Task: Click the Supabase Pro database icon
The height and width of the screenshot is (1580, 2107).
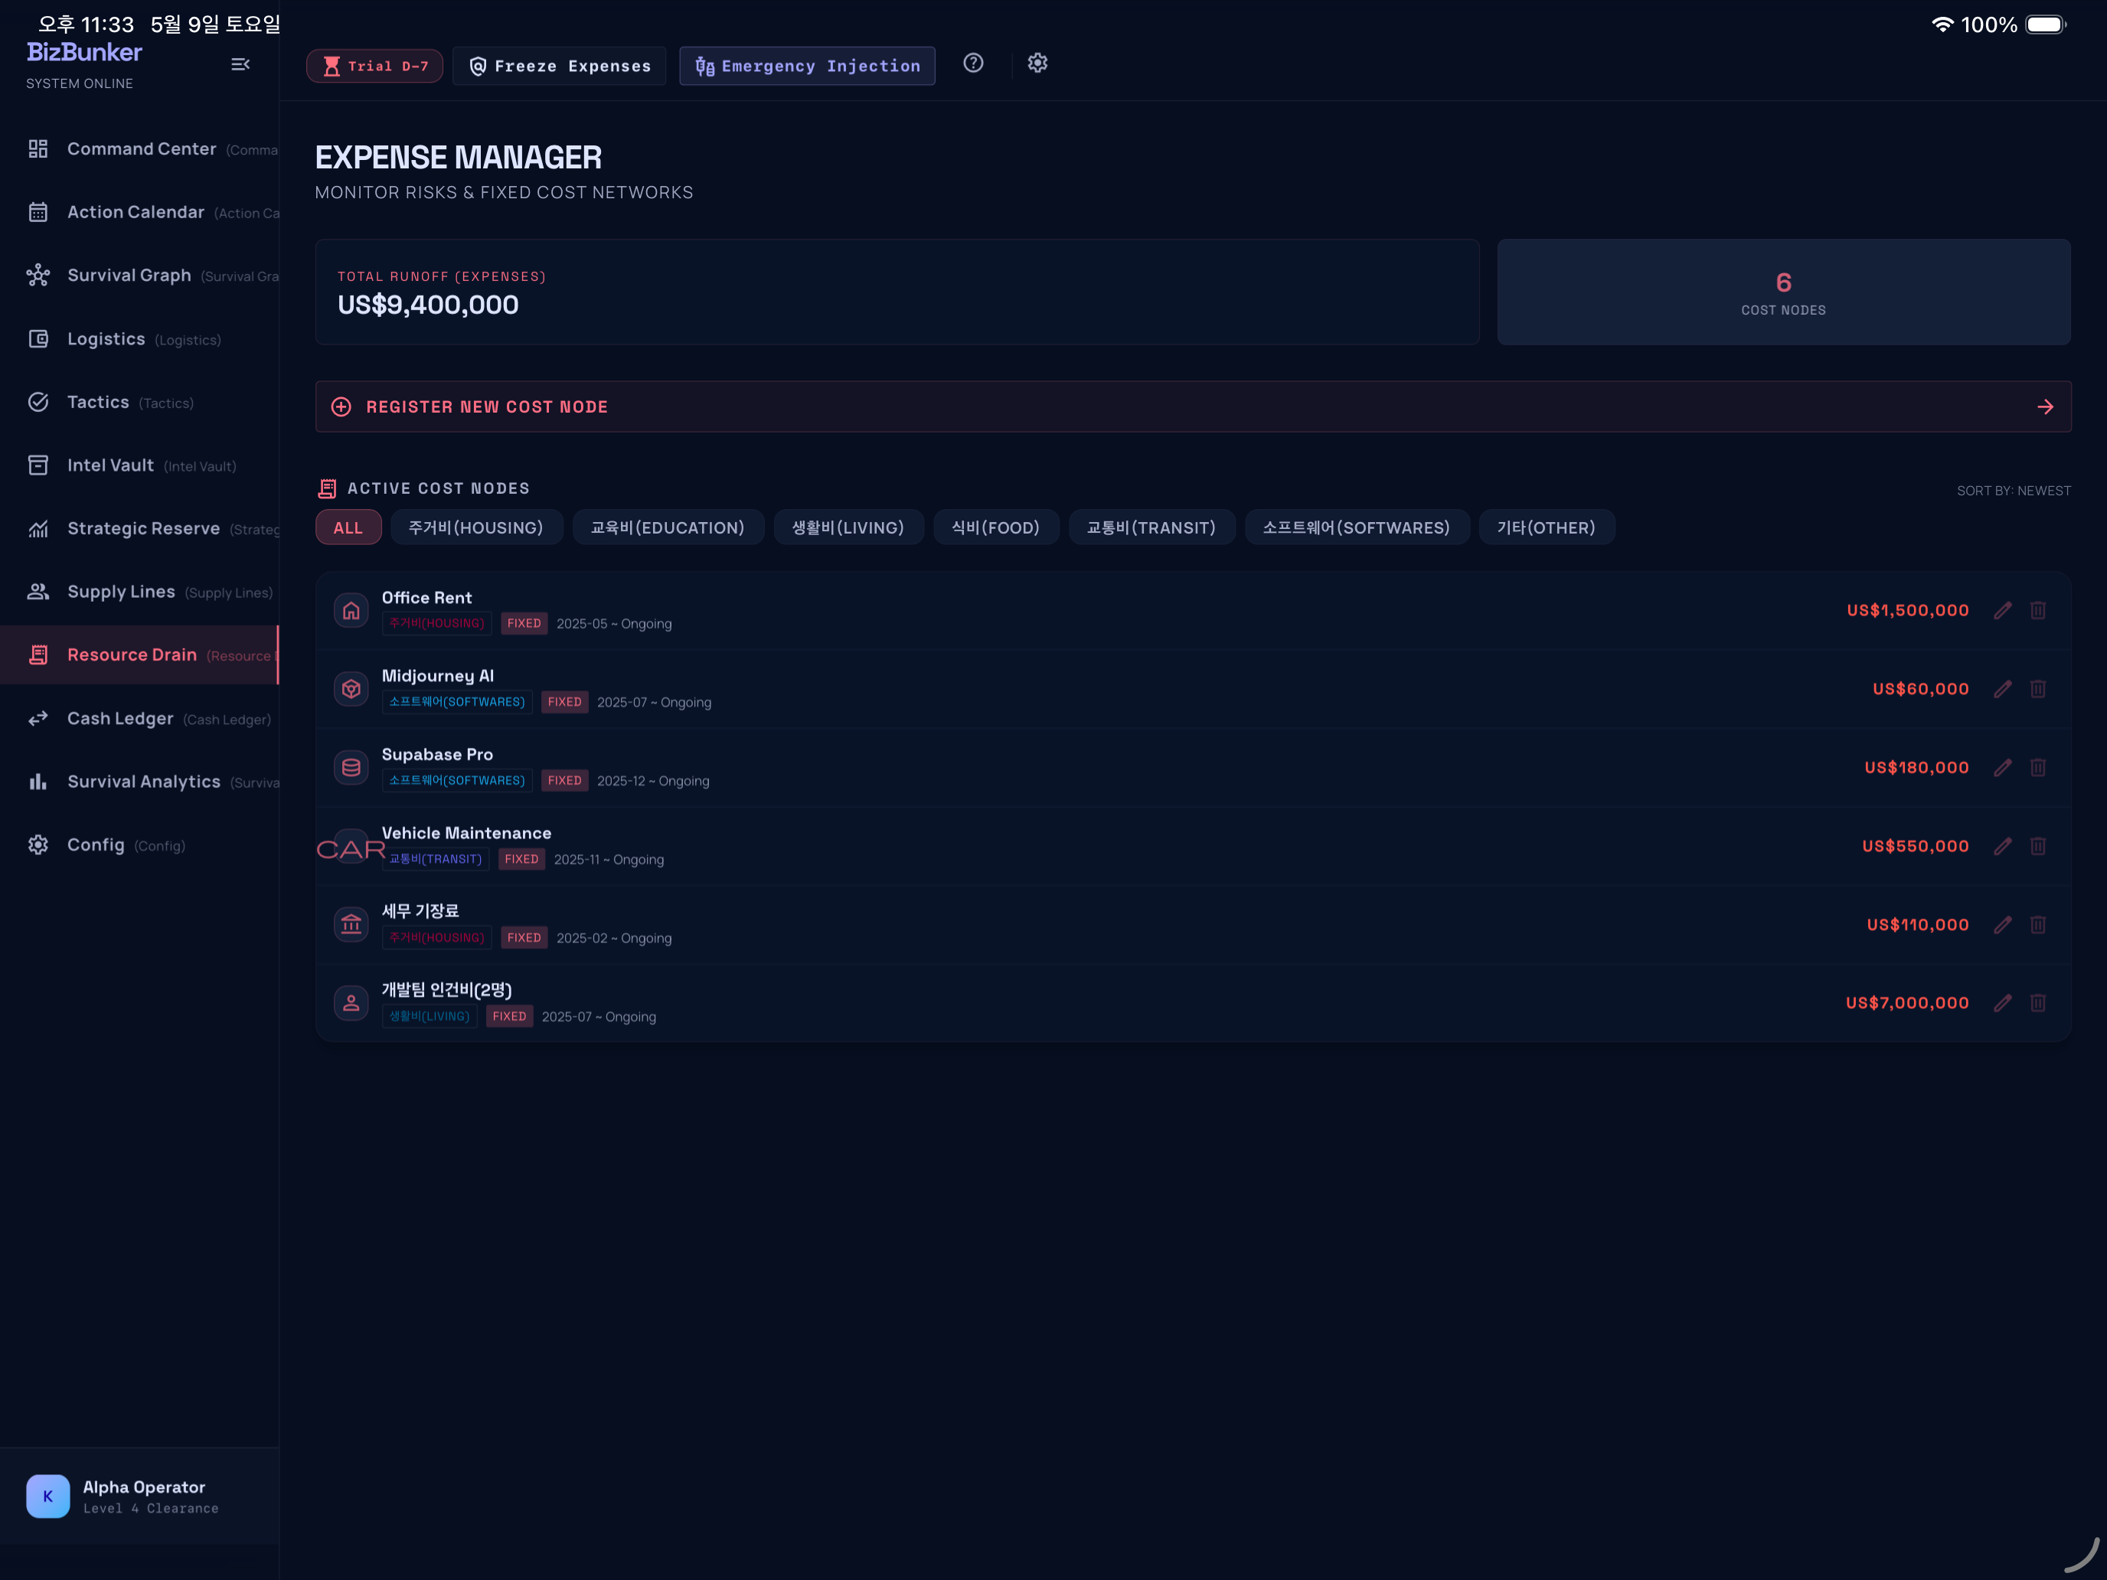Action: pyautogui.click(x=351, y=768)
